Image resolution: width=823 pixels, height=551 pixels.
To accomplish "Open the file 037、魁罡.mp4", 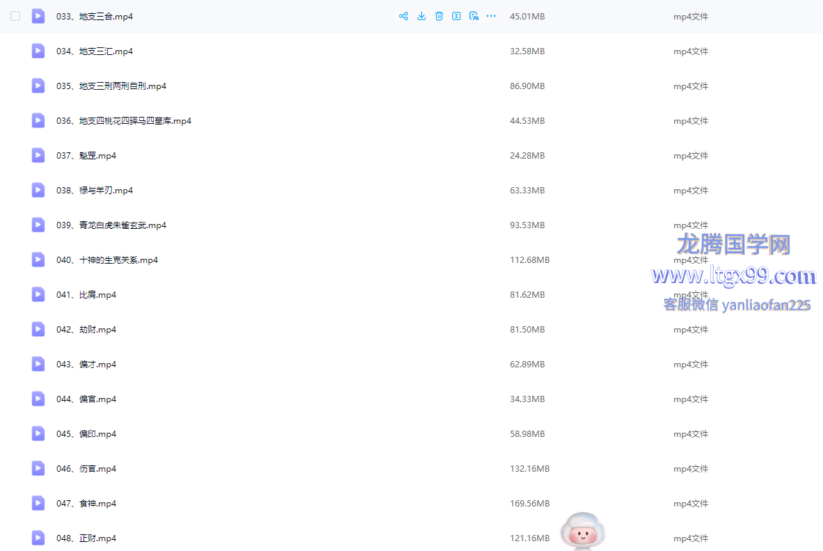I will pyautogui.click(x=86, y=156).
